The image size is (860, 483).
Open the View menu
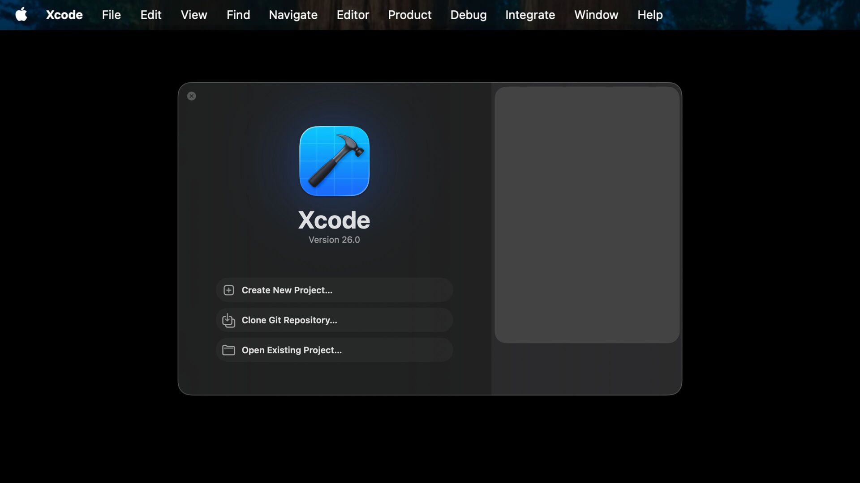(x=193, y=15)
